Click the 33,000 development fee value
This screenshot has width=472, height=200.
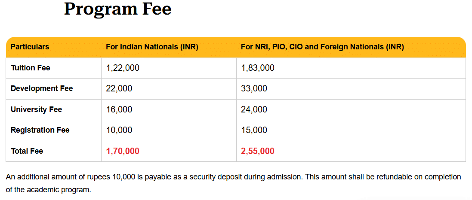(254, 88)
